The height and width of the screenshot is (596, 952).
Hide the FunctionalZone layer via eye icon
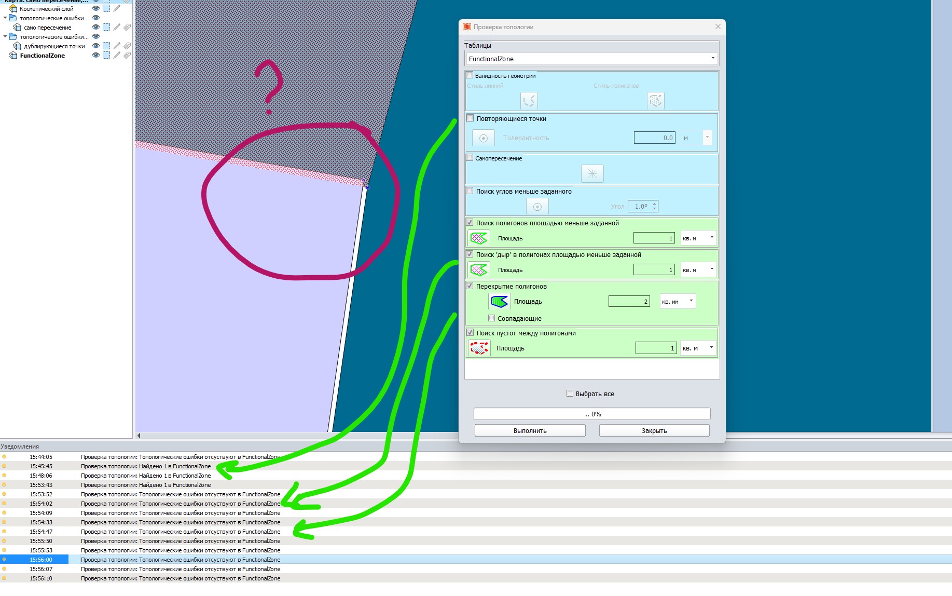[95, 56]
